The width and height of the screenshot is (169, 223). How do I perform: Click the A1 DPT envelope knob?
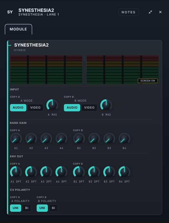point(16,172)
